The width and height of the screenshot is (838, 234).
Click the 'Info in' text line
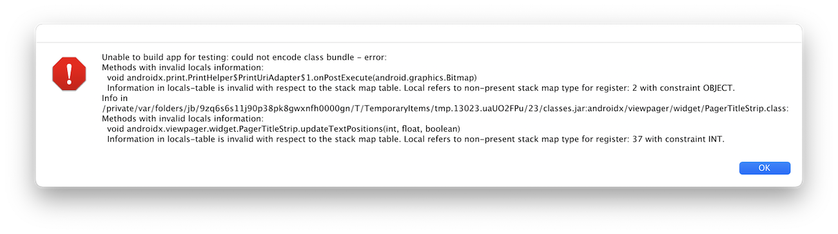point(114,98)
